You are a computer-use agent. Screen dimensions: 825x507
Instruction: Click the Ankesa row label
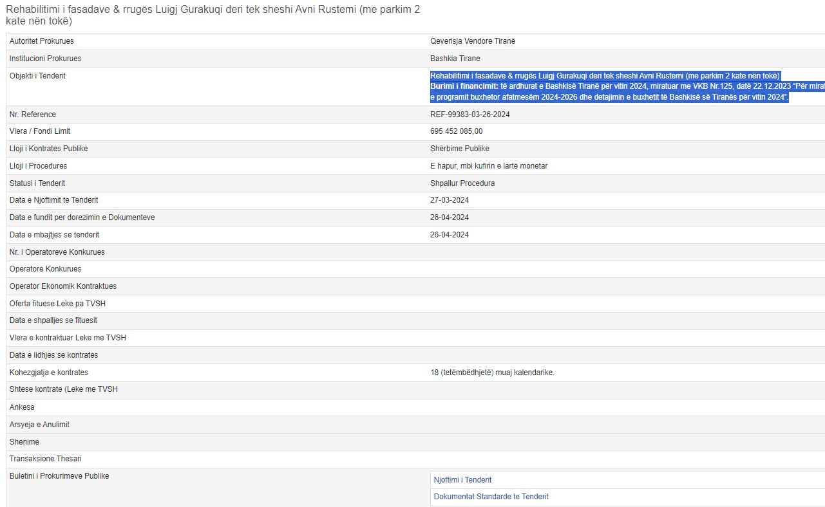point(22,407)
